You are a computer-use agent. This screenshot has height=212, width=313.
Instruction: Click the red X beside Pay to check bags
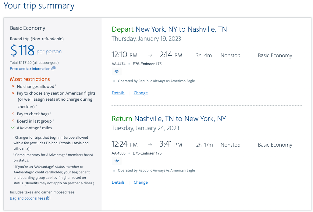click(13, 114)
